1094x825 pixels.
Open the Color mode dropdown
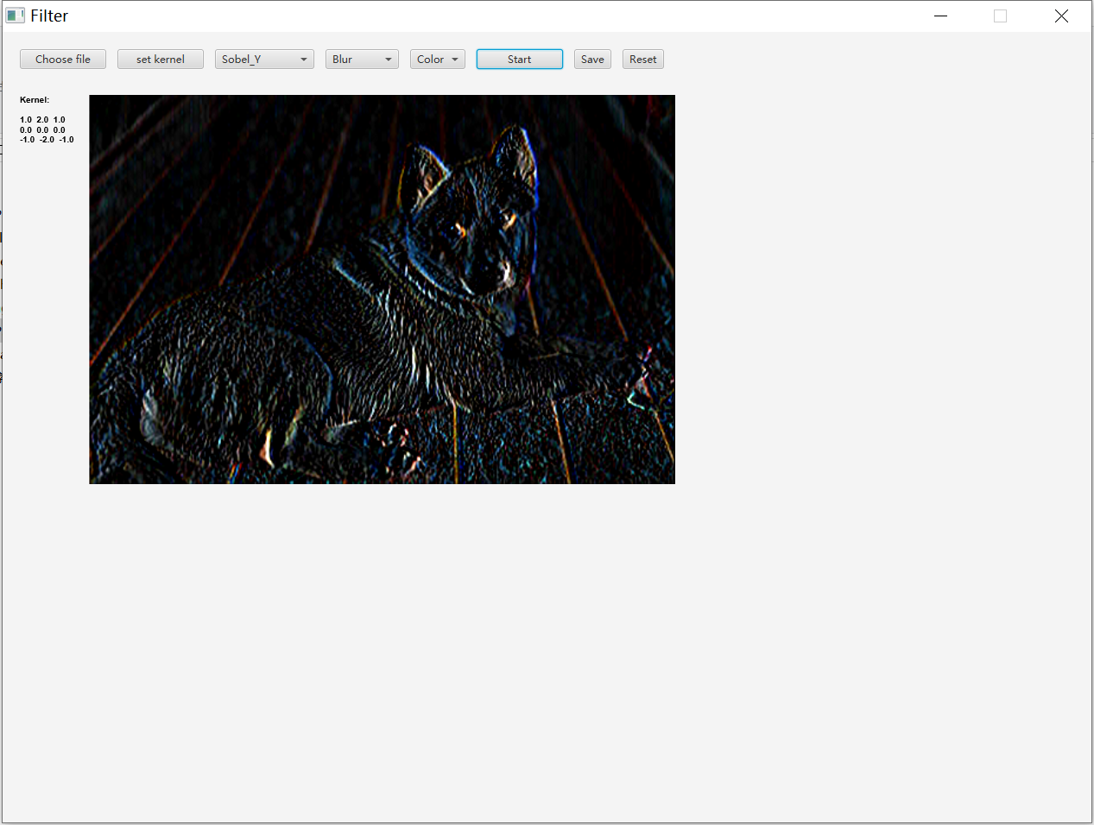(x=437, y=59)
